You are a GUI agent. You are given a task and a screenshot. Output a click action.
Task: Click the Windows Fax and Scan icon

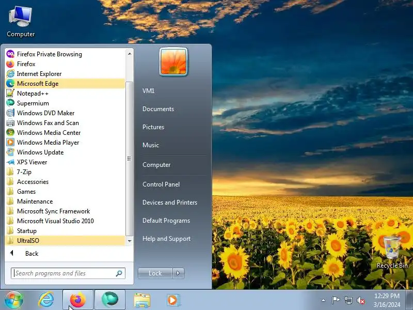pos(10,123)
